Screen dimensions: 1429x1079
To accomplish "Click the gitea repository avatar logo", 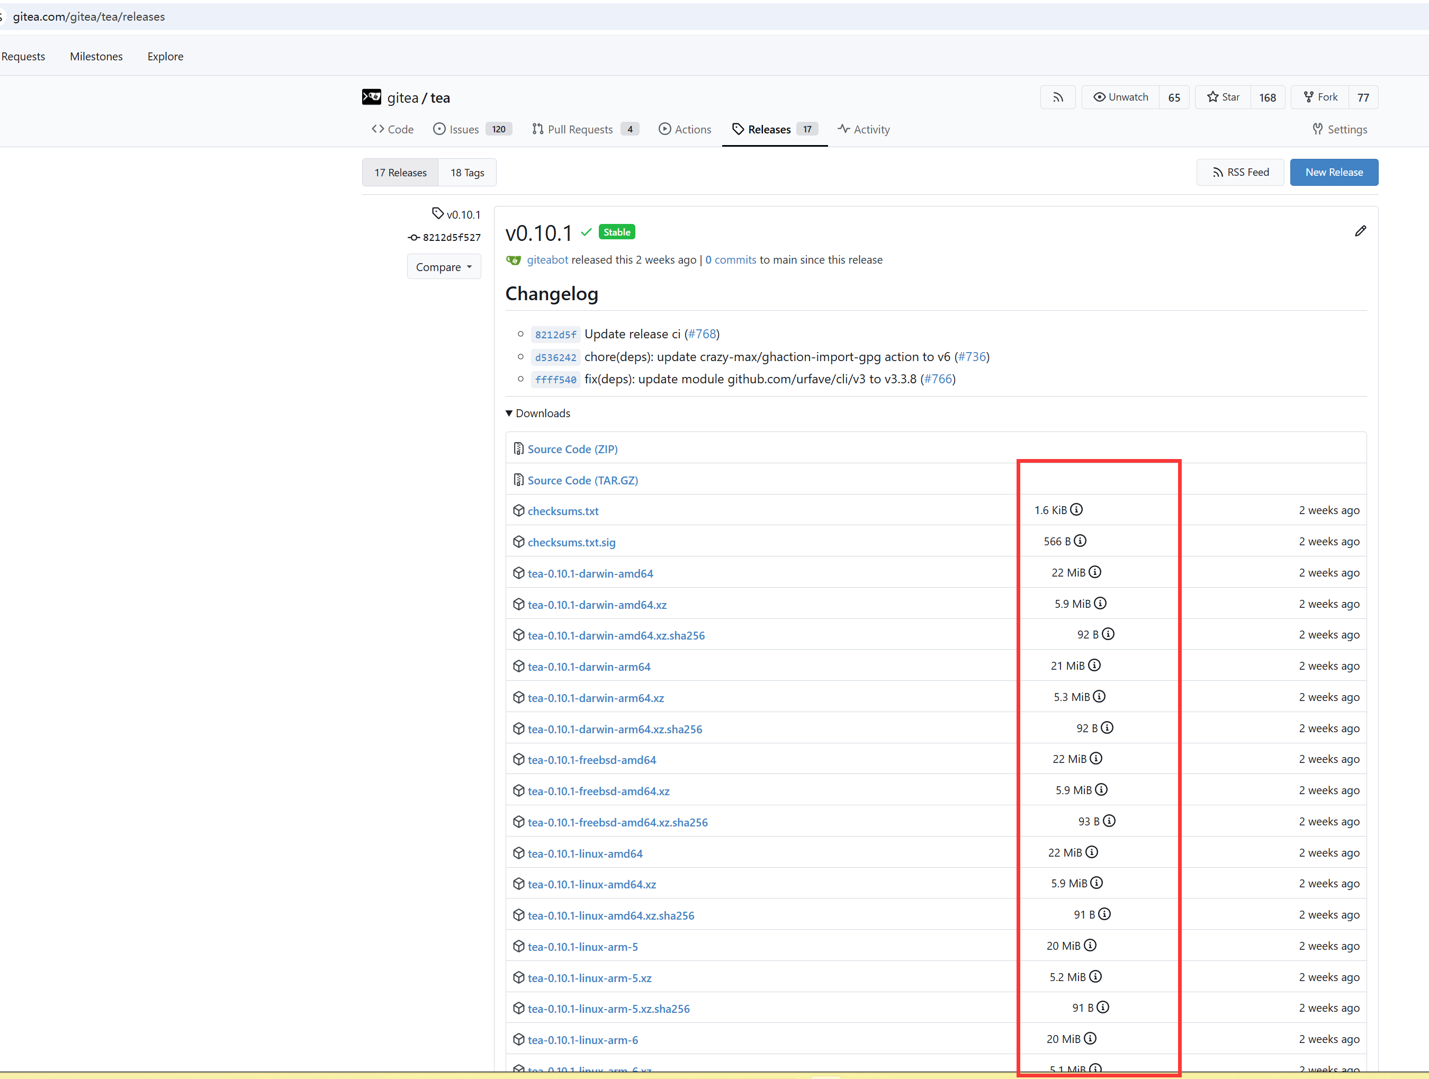I will click(372, 97).
